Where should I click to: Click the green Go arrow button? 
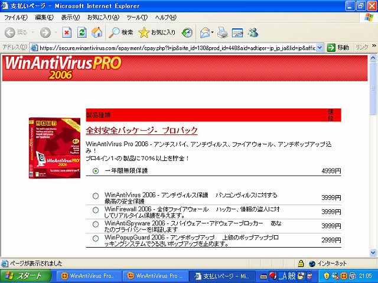[x=331, y=47]
